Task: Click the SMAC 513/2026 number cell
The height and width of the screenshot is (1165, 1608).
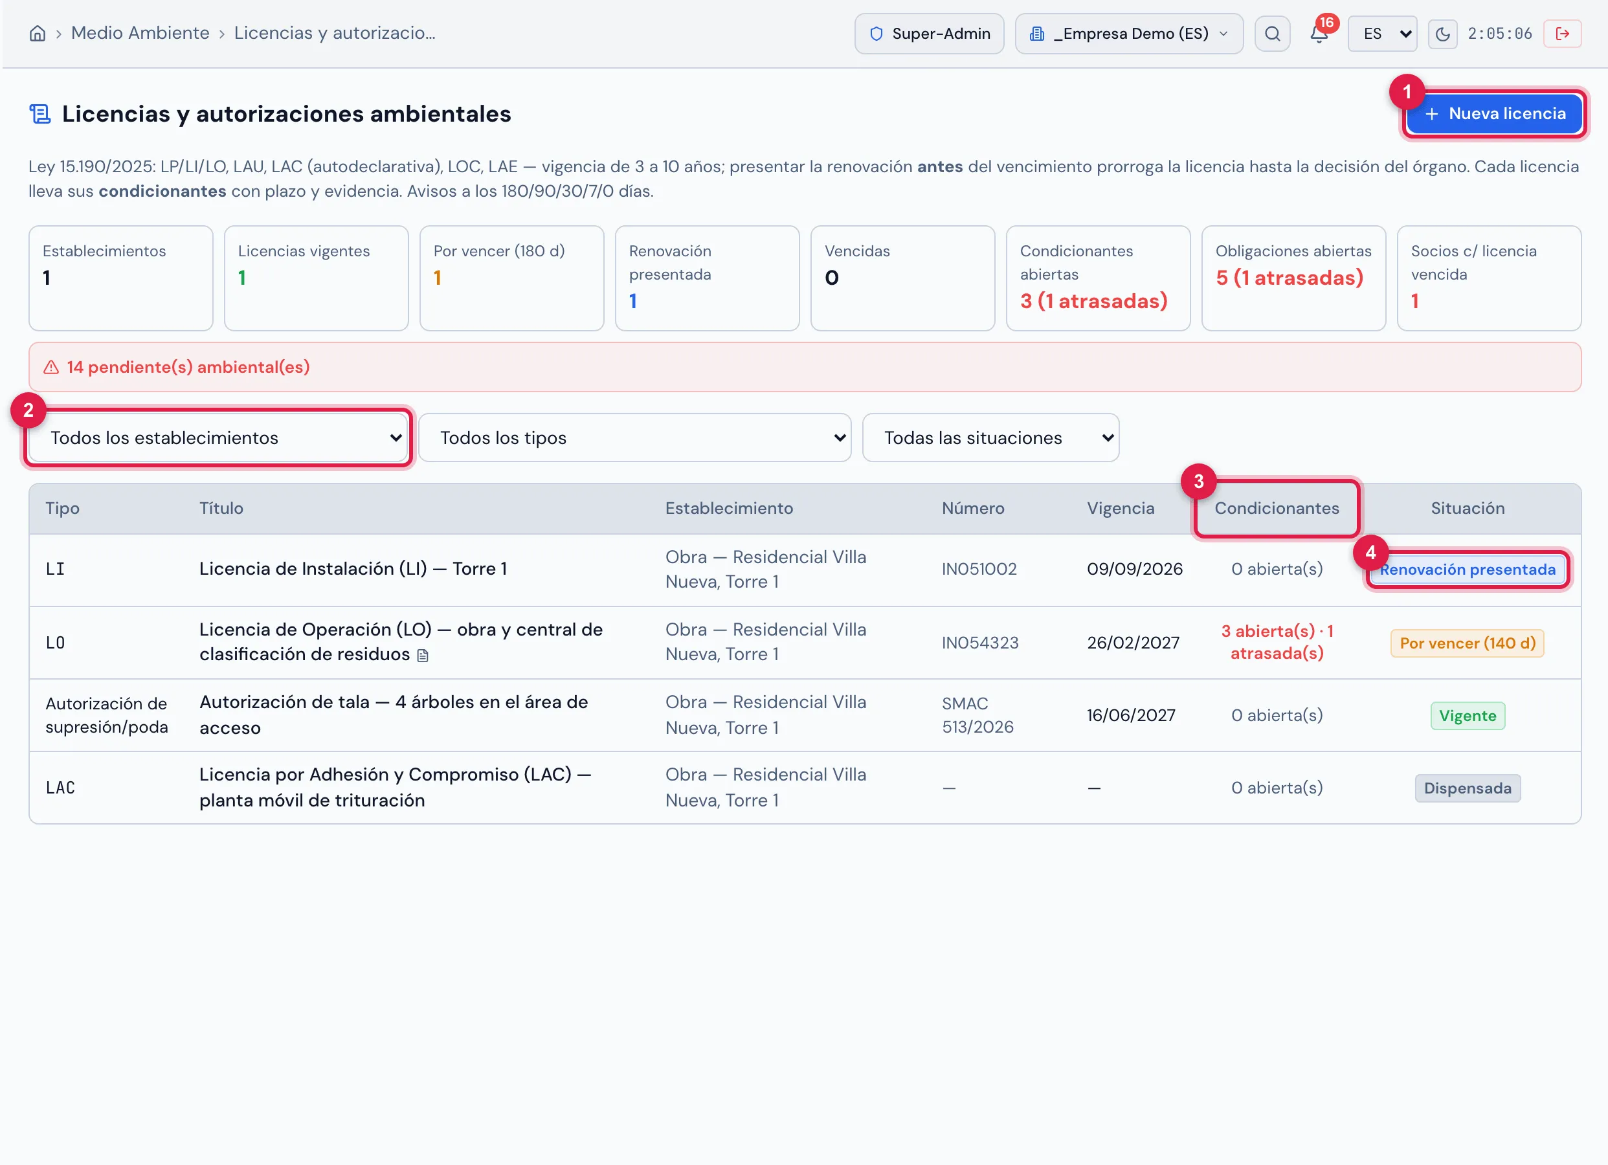Action: [977, 715]
